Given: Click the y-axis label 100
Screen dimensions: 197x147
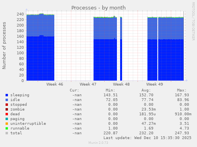Looking at the screenshot, I should (20, 53).
